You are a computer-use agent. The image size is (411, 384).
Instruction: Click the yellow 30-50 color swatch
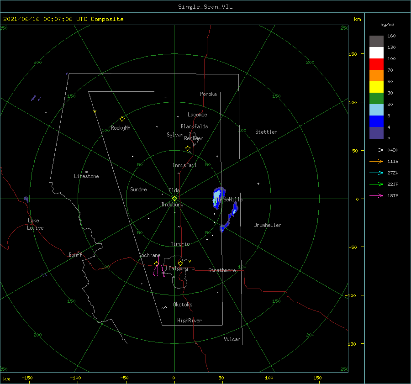point(376,87)
